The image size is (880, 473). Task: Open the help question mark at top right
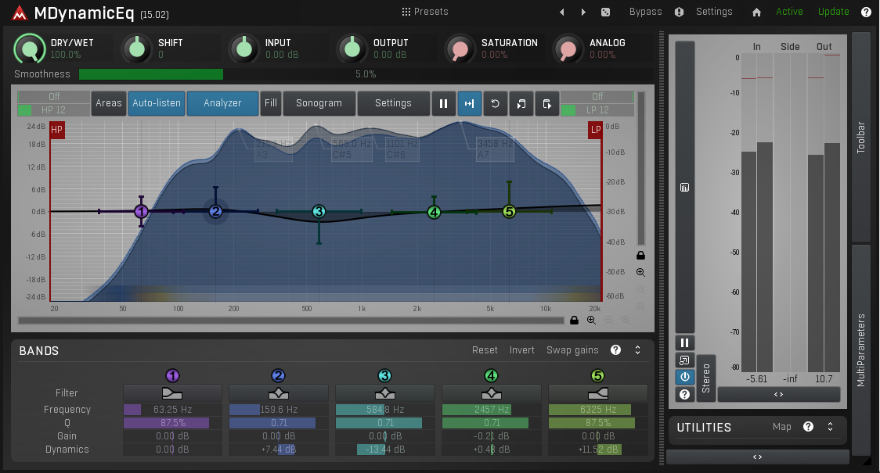866,12
